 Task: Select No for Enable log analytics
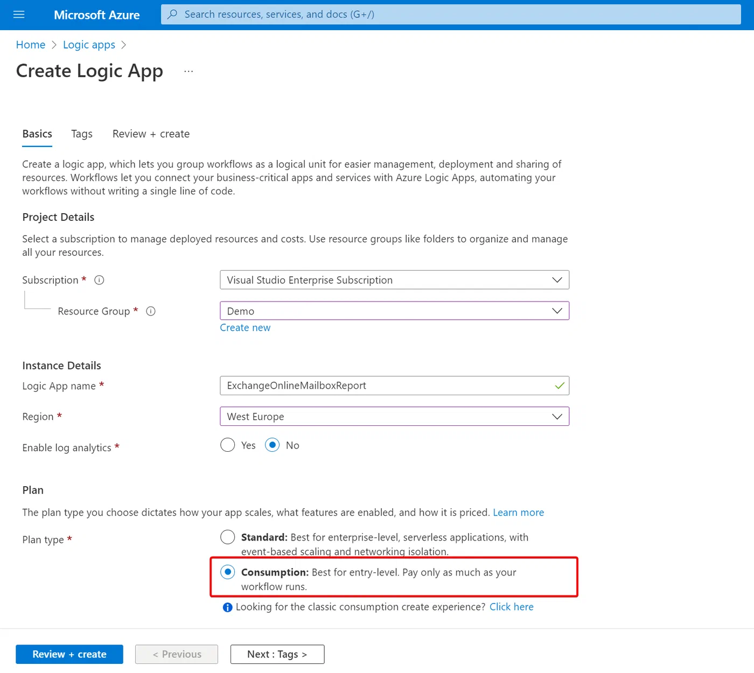273,445
